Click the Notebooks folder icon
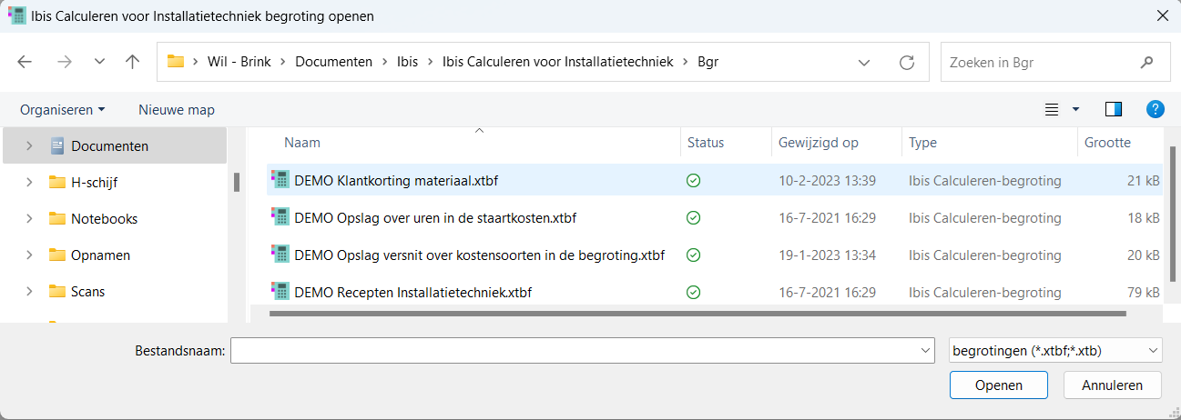1181x420 pixels. pyautogui.click(x=56, y=218)
